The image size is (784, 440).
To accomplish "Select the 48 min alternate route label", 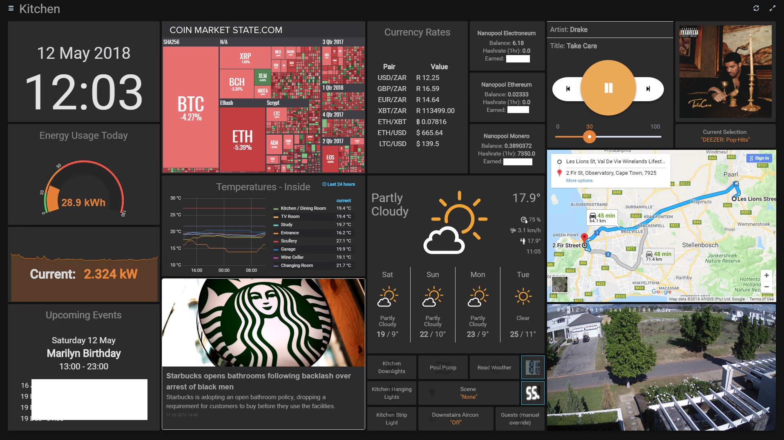I will click(659, 256).
